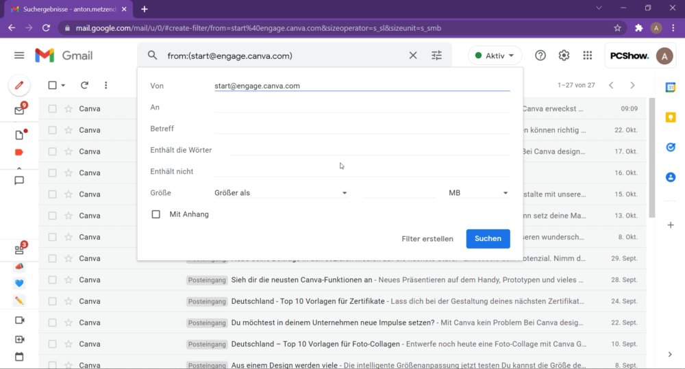
Task: Open mail about neue Impulse setzen
Action: (333, 322)
